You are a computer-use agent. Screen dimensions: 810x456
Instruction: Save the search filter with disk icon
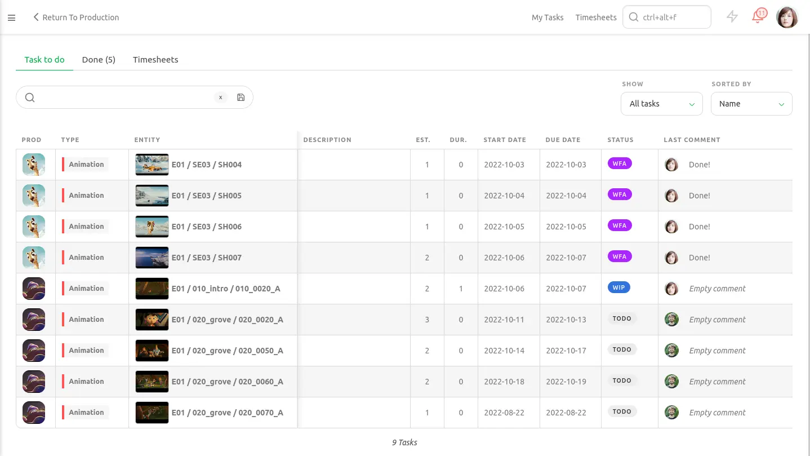pos(241,98)
